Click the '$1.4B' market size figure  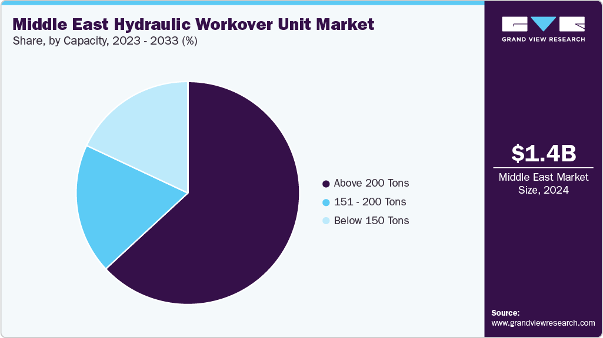coord(542,154)
